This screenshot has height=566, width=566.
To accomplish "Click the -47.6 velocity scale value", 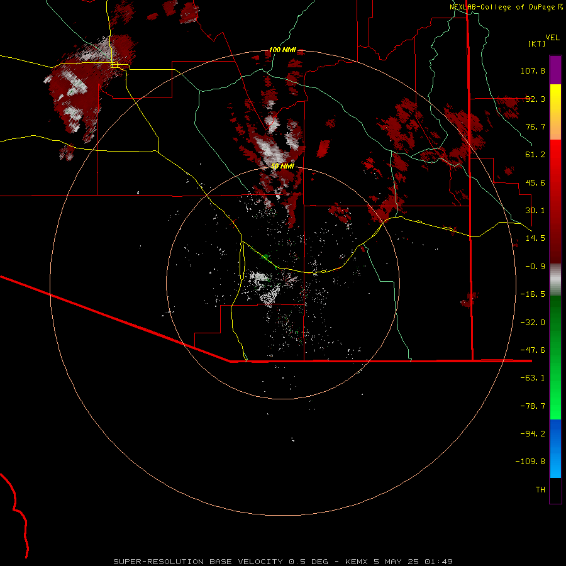I will tap(533, 350).
